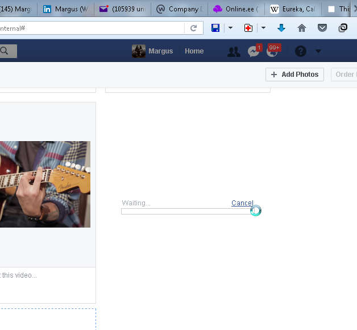Viewport: 357px width, 330px height.
Task: Switch to the Eureka Wikipedia tab
Action: [293, 9]
